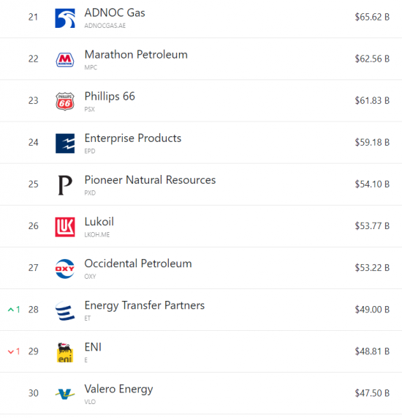Screen dimensions: 402x418
Task: Click the green up-arrow rank change indicator
Action: coord(14,310)
